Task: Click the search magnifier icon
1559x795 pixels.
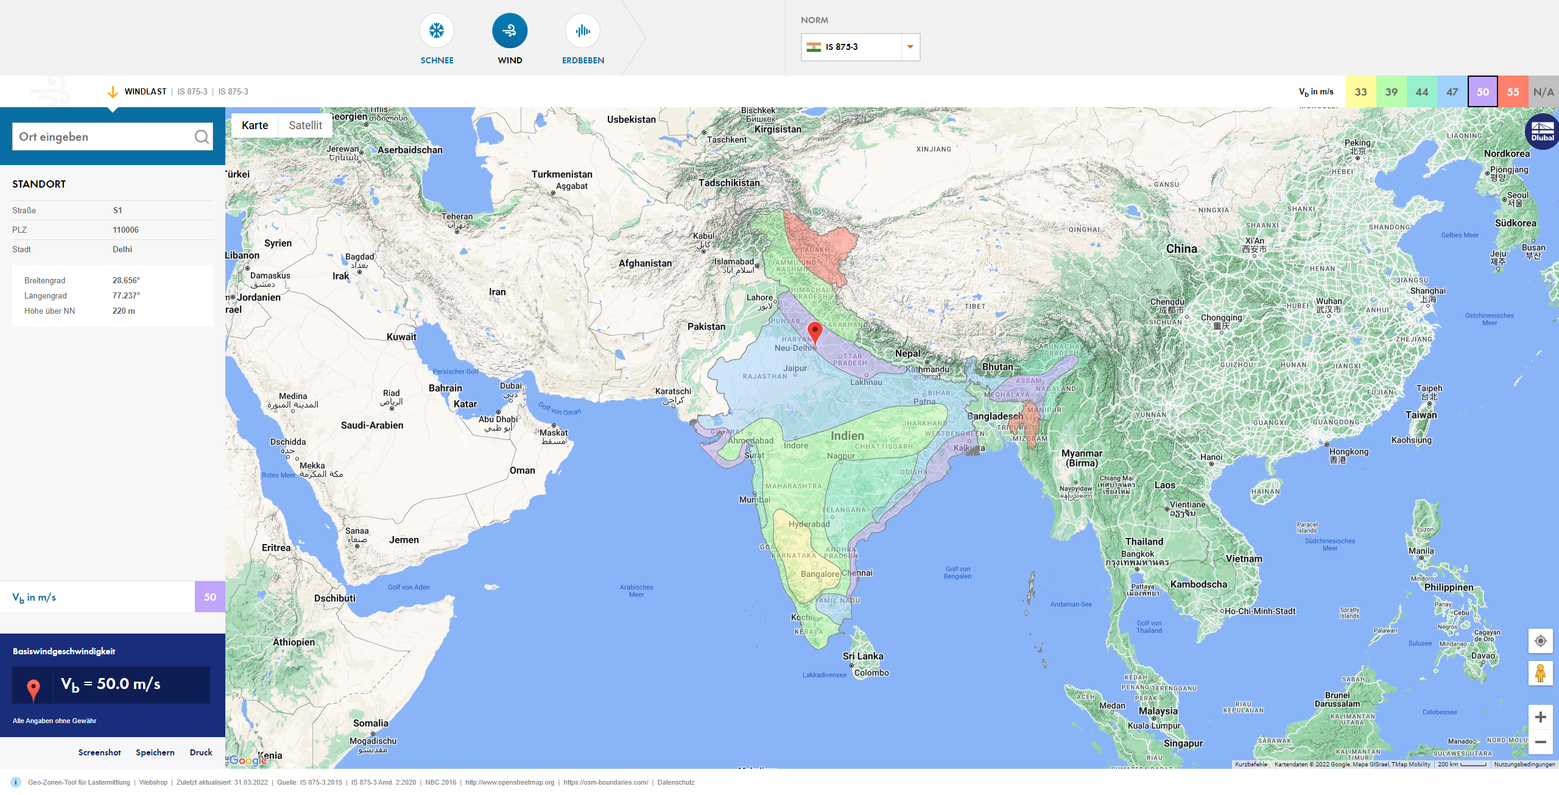Action: 202,136
